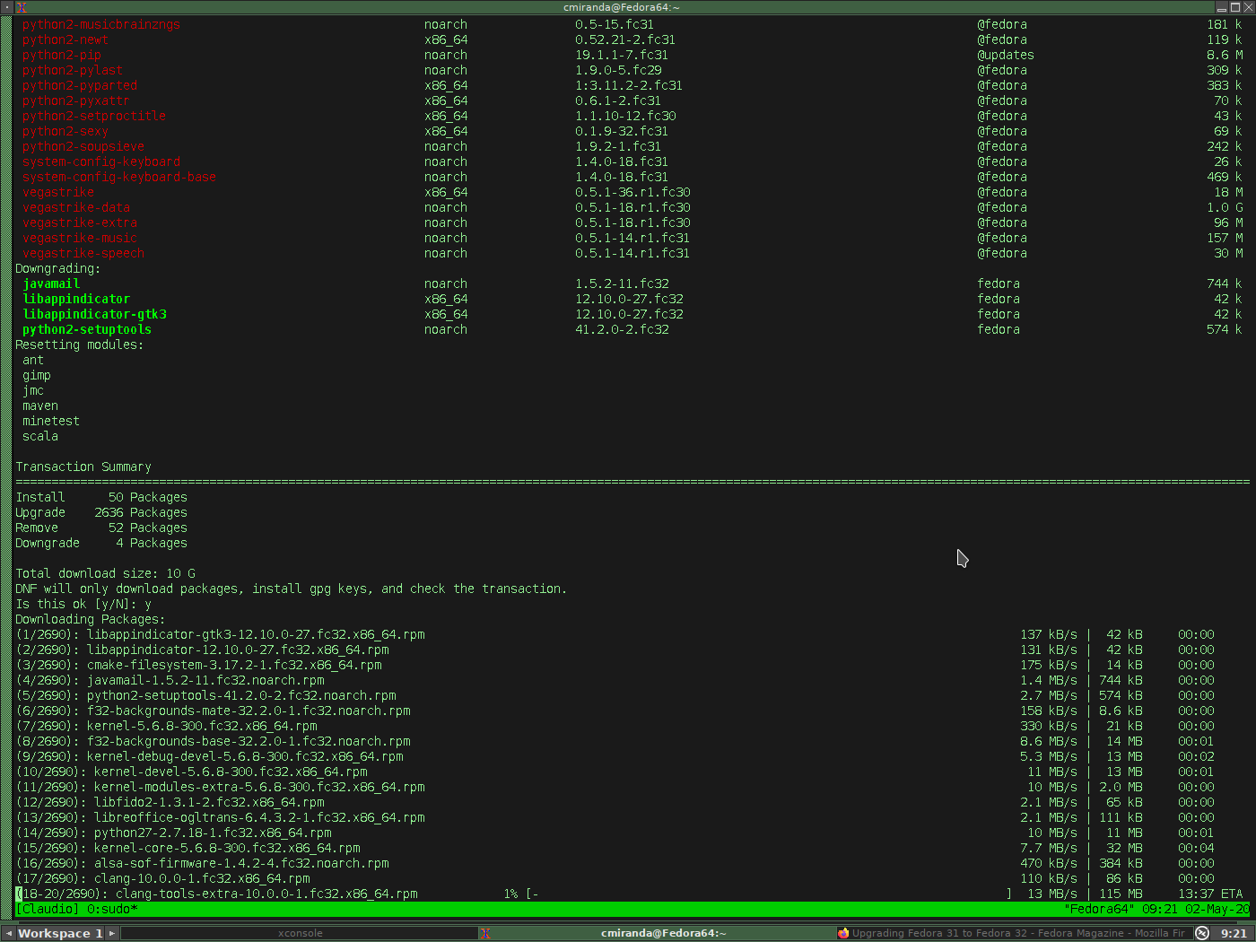Click the xterm icon in the taskbar
This screenshot has width=1256, height=942.
(x=484, y=933)
